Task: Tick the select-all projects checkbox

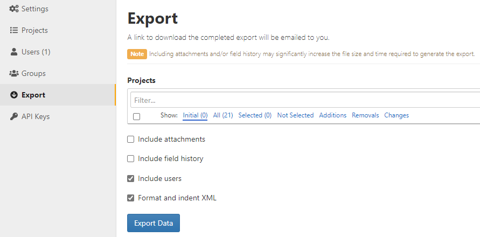Action: click(x=136, y=116)
